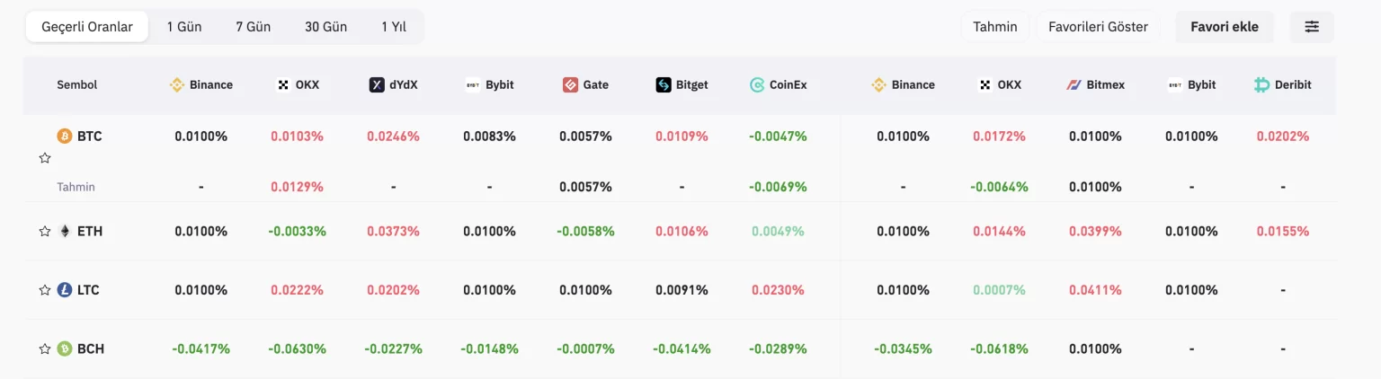Viewport: 1381px width, 379px height.
Task: Open the filter settings sliders button
Action: click(1312, 27)
